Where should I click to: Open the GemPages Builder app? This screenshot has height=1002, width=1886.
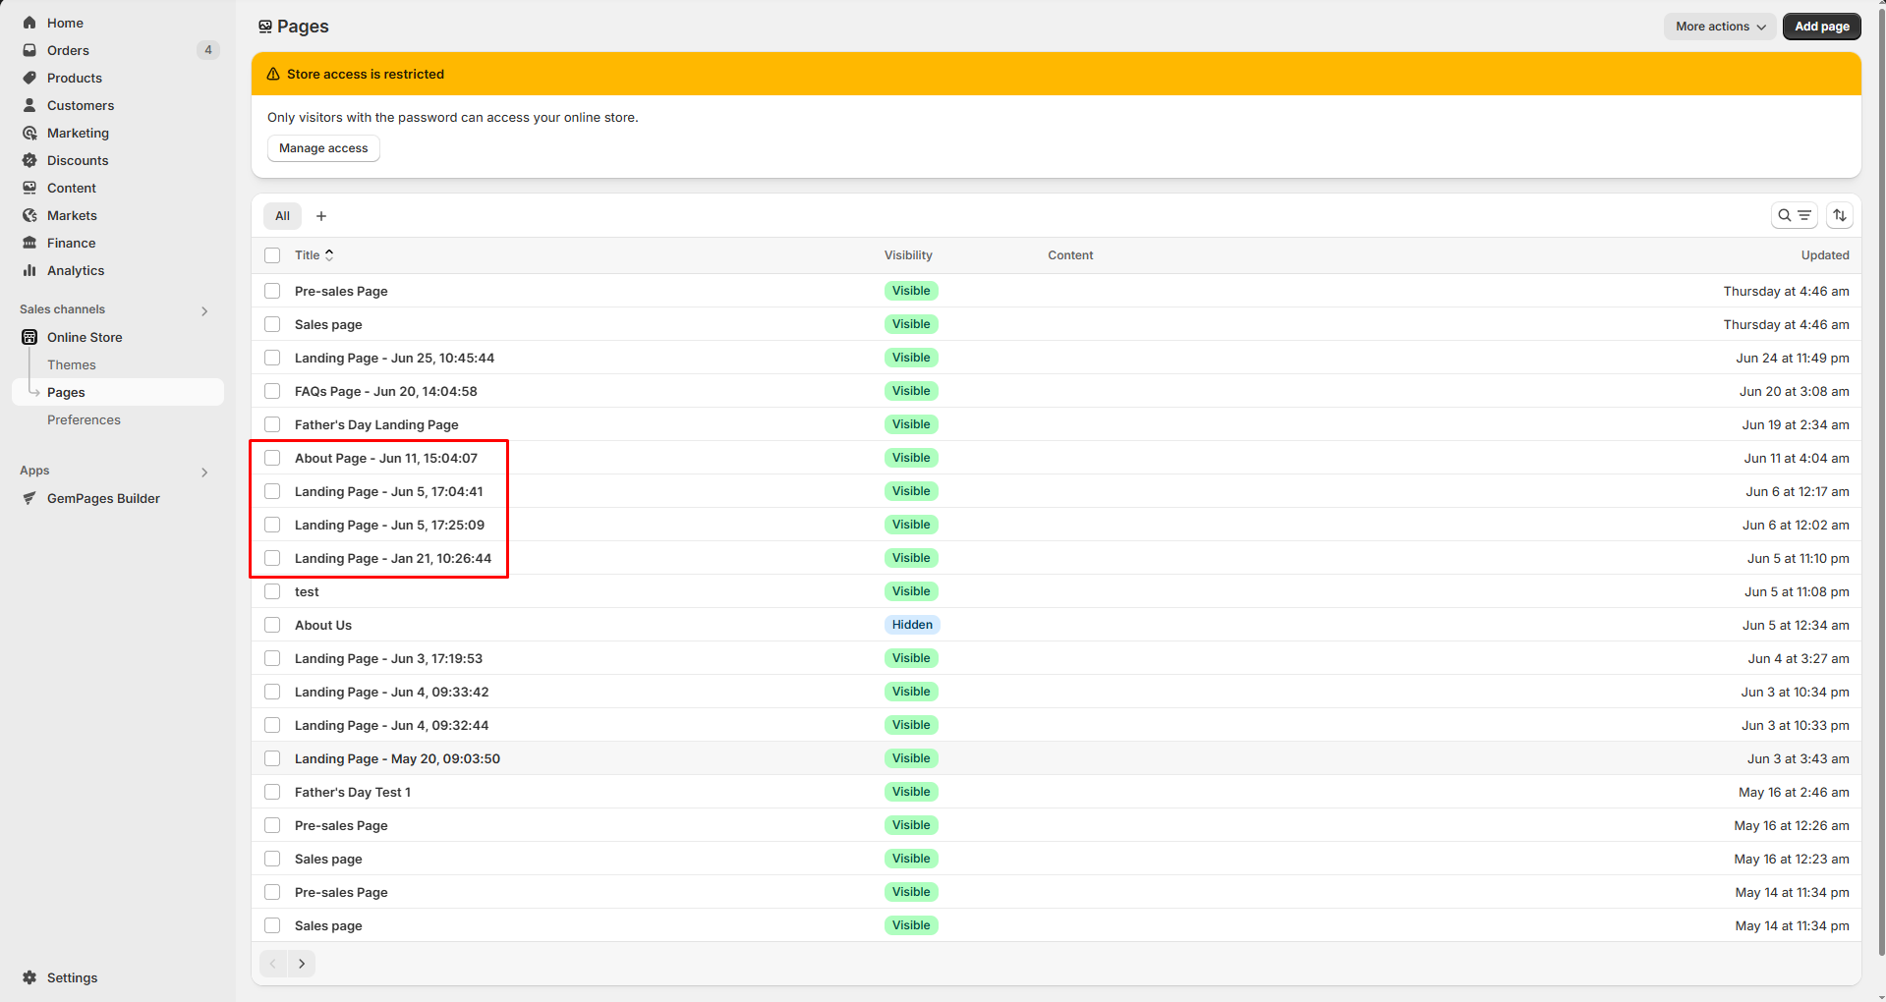(101, 498)
